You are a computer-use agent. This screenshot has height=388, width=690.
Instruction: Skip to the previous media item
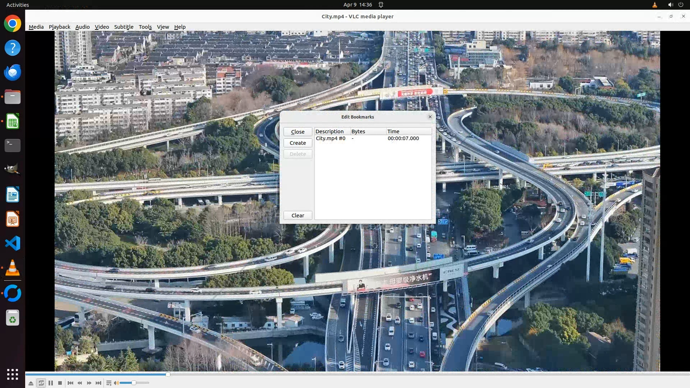(70, 383)
